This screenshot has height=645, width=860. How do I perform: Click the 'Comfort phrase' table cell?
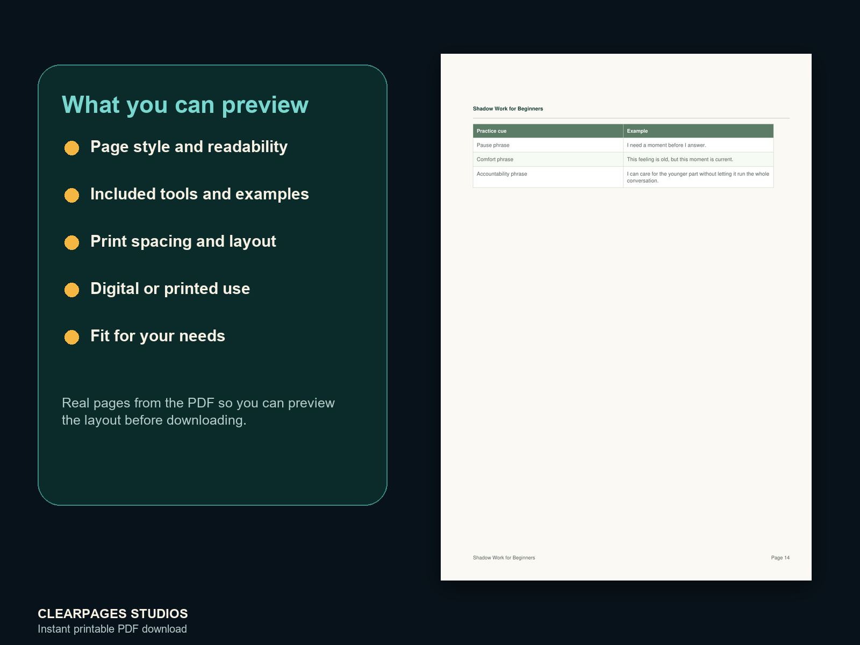coord(548,159)
